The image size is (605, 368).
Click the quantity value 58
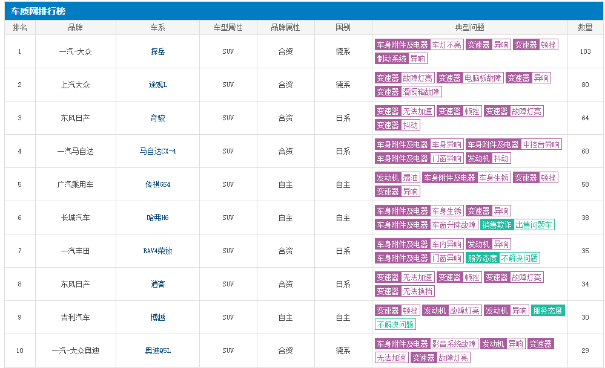(585, 185)
